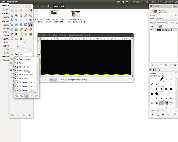This screenshot has height=142, width=178.
Task: Pick the Paintbrush tool
Action: click(26, 29)
